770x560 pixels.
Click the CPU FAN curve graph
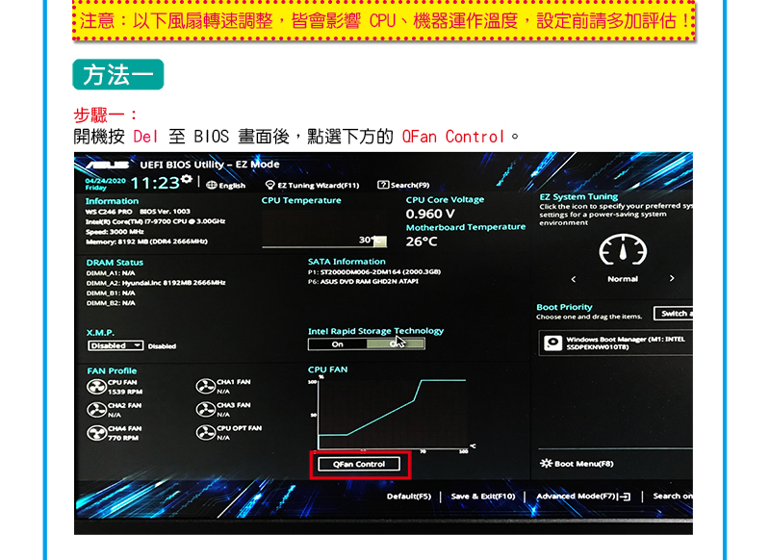(392, 414)
